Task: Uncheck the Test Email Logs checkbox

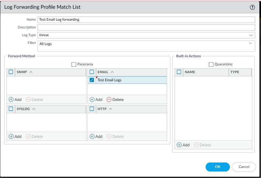Action: click(x=92, y=80)
